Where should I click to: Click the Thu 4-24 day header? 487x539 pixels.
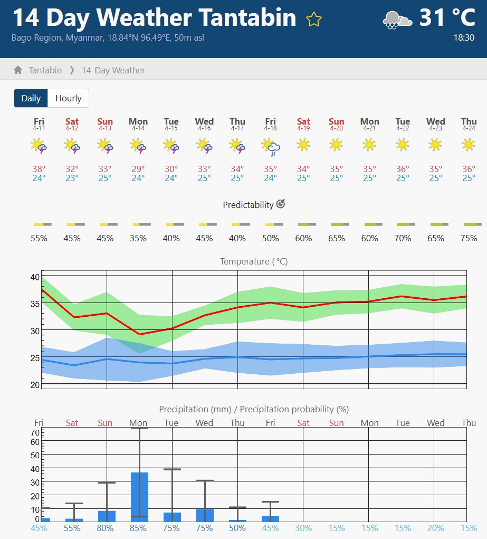(x=469, y=124)
